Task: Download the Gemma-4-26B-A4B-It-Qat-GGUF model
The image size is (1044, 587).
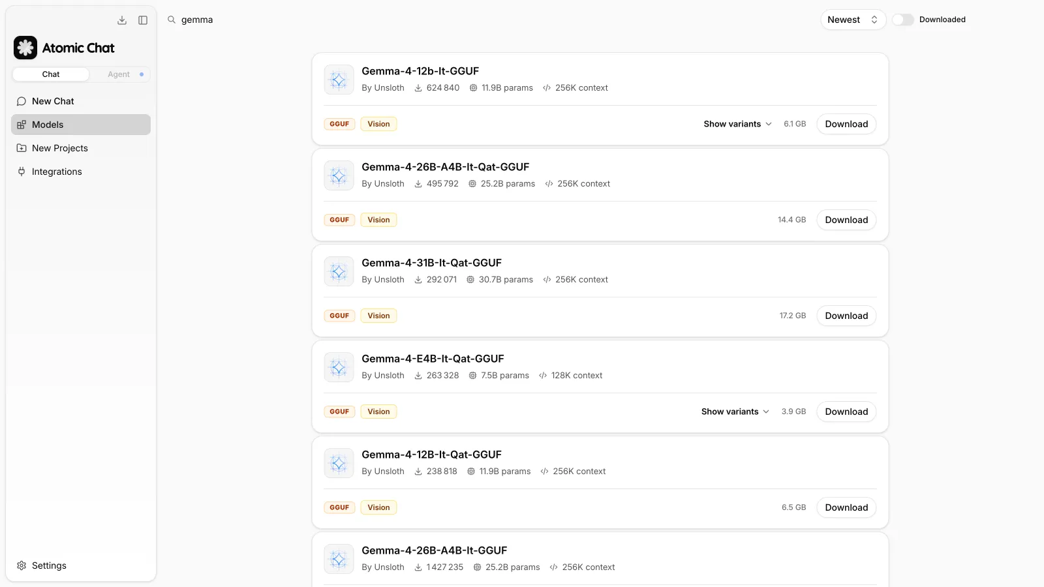Action: tap(846, 220)
